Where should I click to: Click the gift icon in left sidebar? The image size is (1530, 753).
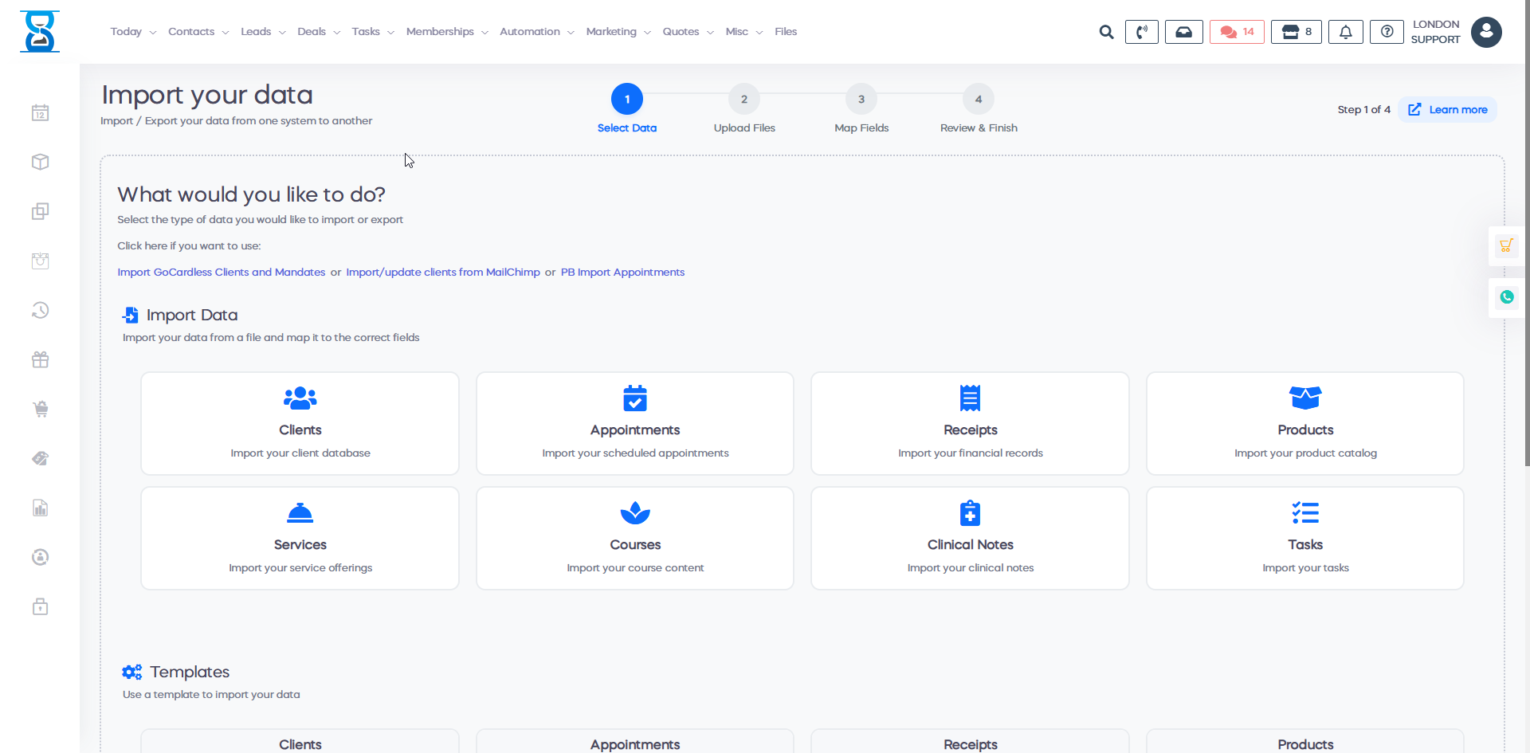pyautogui.click(x=41, y=360)
